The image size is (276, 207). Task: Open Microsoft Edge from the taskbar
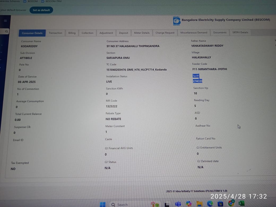210,204
